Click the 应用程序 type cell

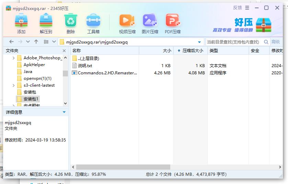218,73
